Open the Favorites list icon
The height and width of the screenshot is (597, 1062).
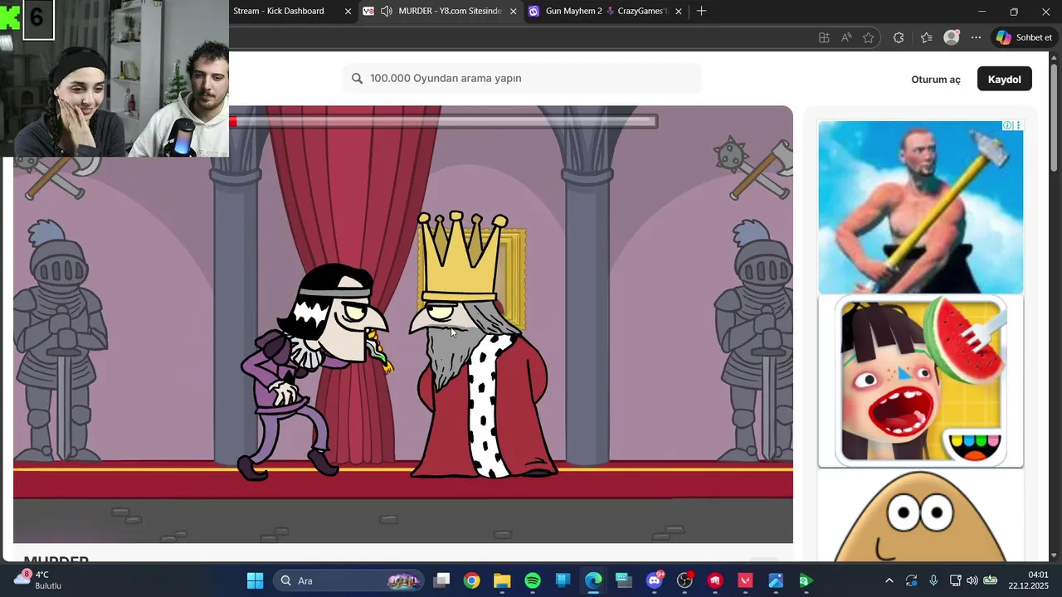coord(927,37)
